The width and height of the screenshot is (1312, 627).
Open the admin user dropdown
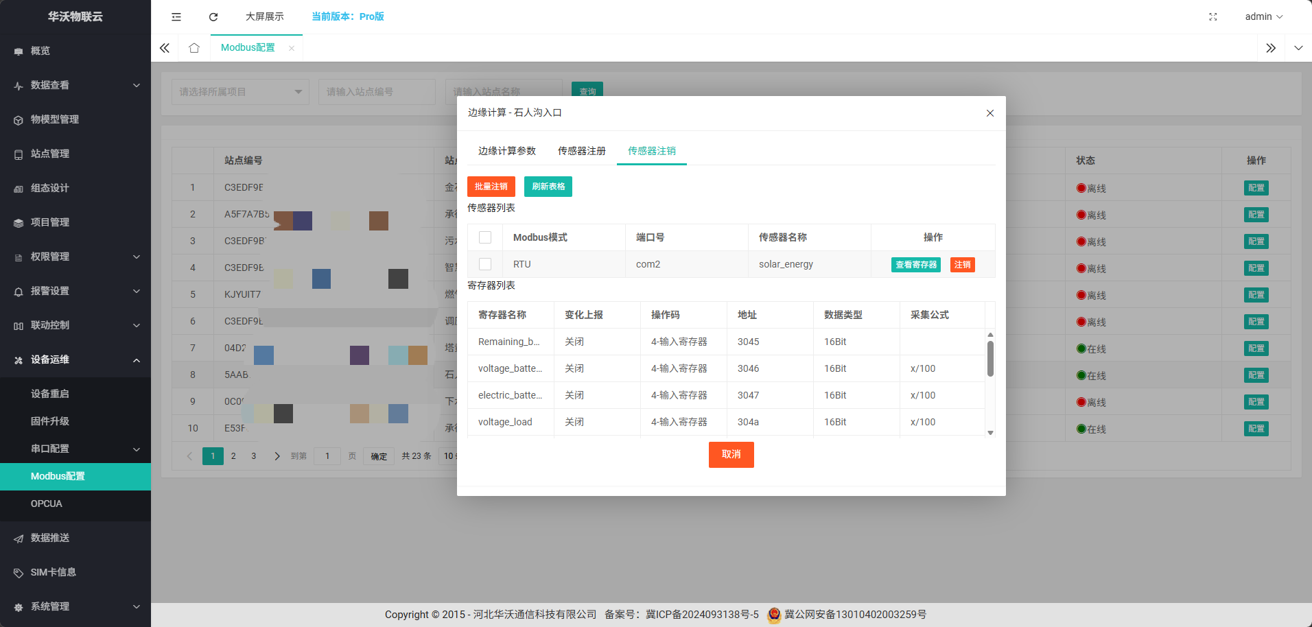(1263, 16)
